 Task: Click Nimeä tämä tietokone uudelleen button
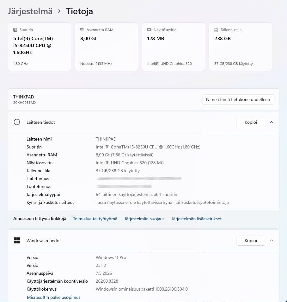(x=238, y=99)
